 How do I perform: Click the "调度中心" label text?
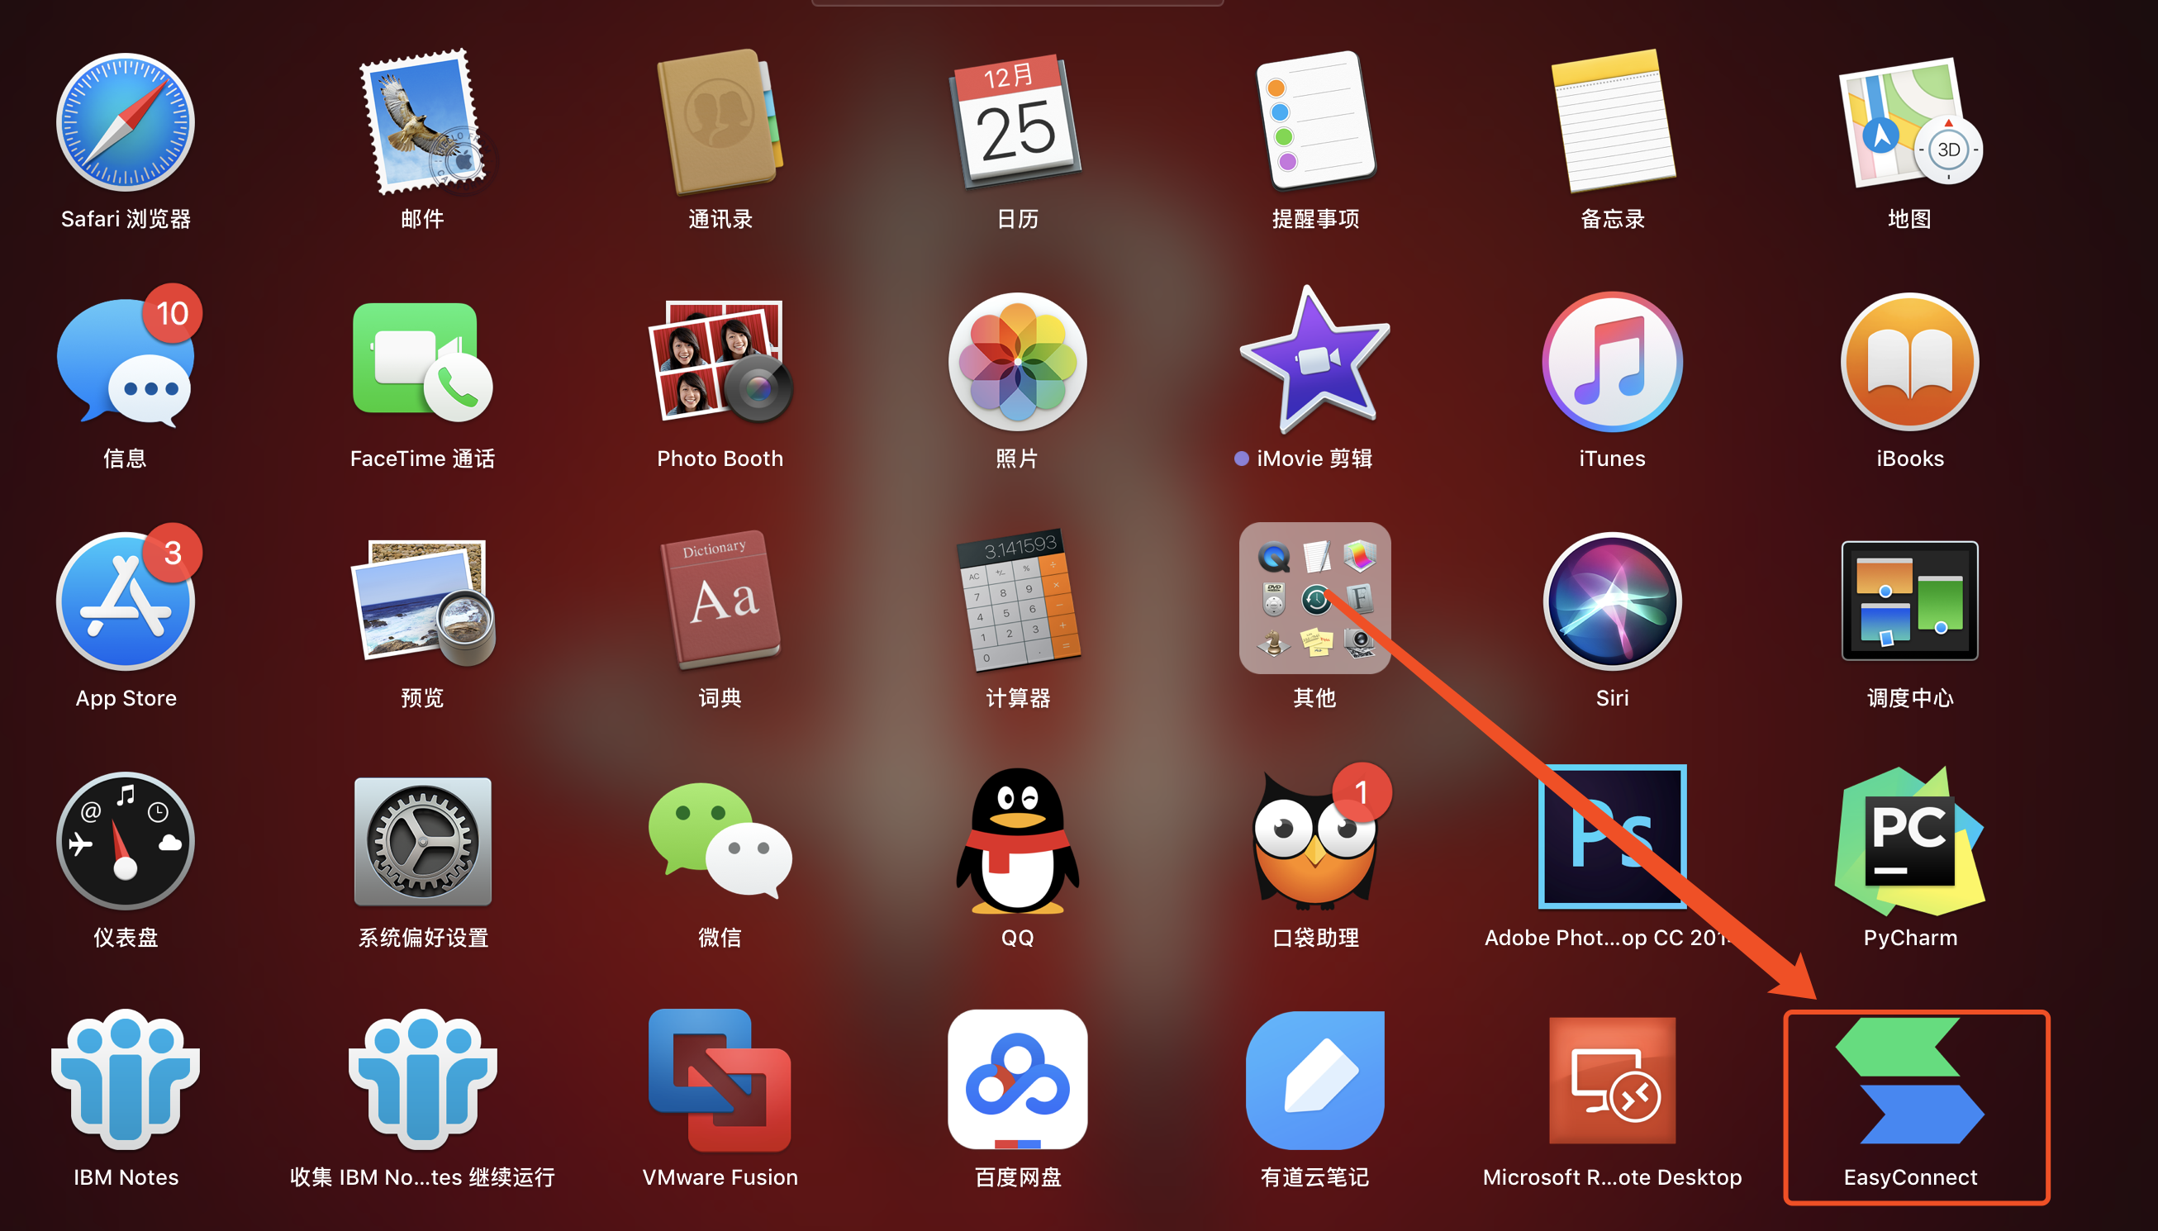(1910, 697)
